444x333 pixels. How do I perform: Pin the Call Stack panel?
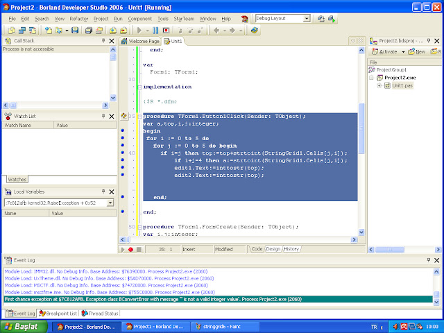click(103, 41)
